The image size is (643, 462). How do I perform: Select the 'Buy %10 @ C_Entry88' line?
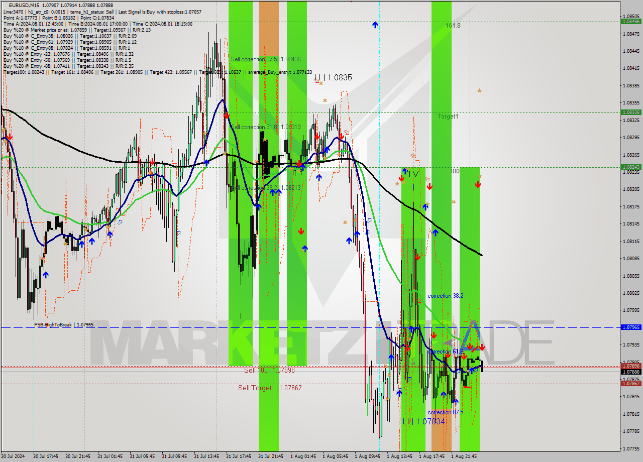click(x=66, y=48)
